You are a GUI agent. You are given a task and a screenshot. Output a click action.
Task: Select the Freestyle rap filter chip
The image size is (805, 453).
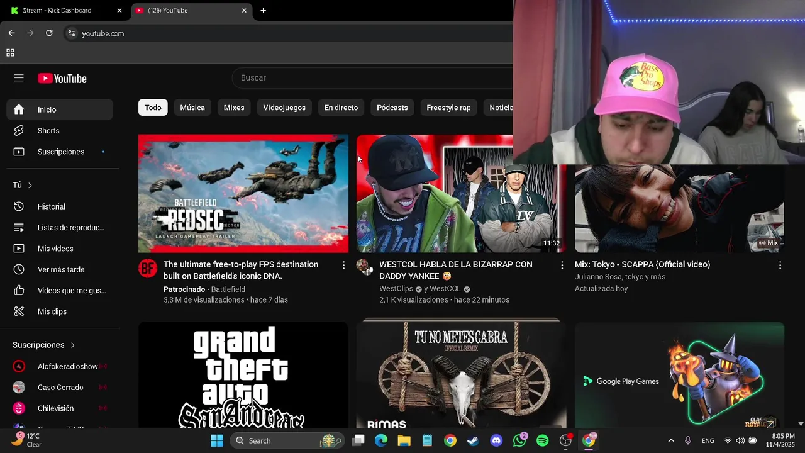click(x=448, y=108)
